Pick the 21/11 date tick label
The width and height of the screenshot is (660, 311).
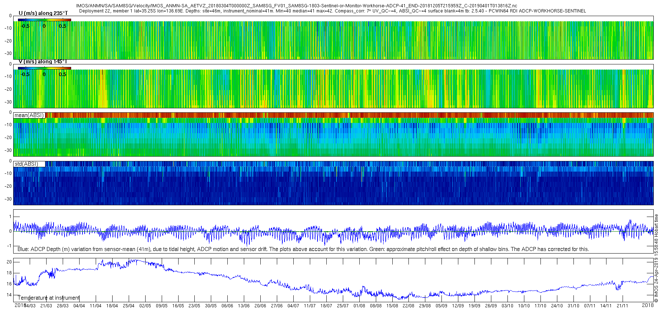pyautogui.click(x=622, y=306)
